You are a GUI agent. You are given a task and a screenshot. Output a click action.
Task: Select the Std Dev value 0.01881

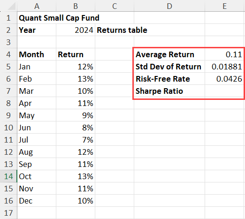tap(224, 67)
